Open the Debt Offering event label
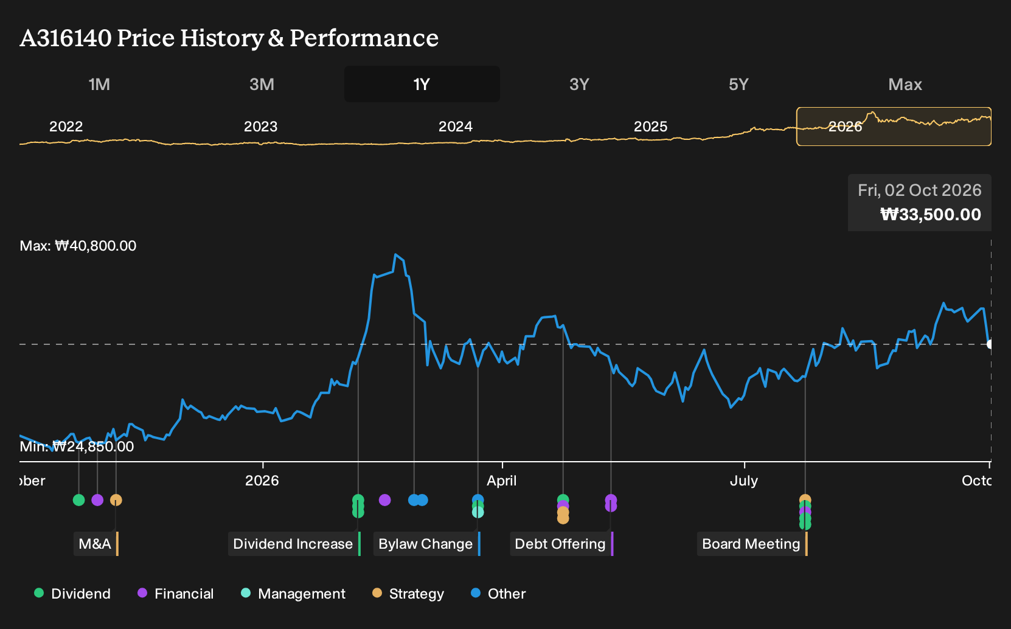1011x629 pixels. (561, 544)
